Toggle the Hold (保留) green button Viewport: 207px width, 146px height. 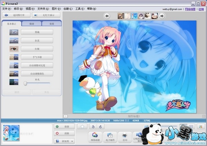64,127
